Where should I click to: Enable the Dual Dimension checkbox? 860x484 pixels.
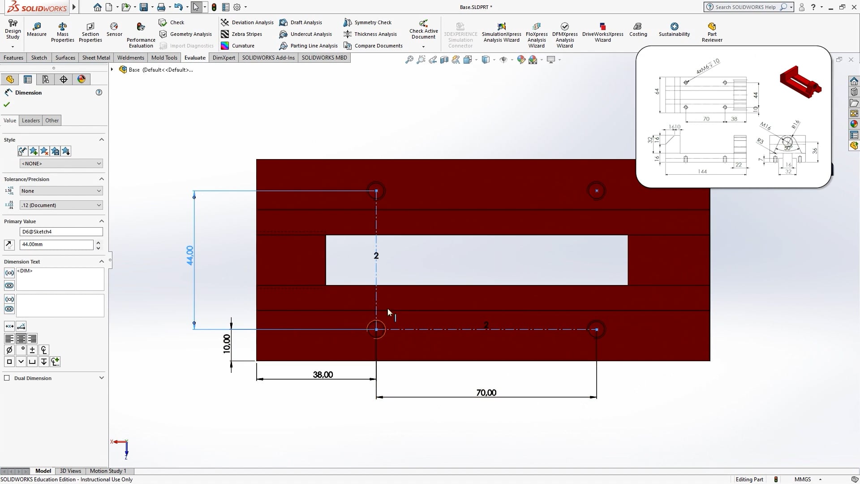coord(7,378)
